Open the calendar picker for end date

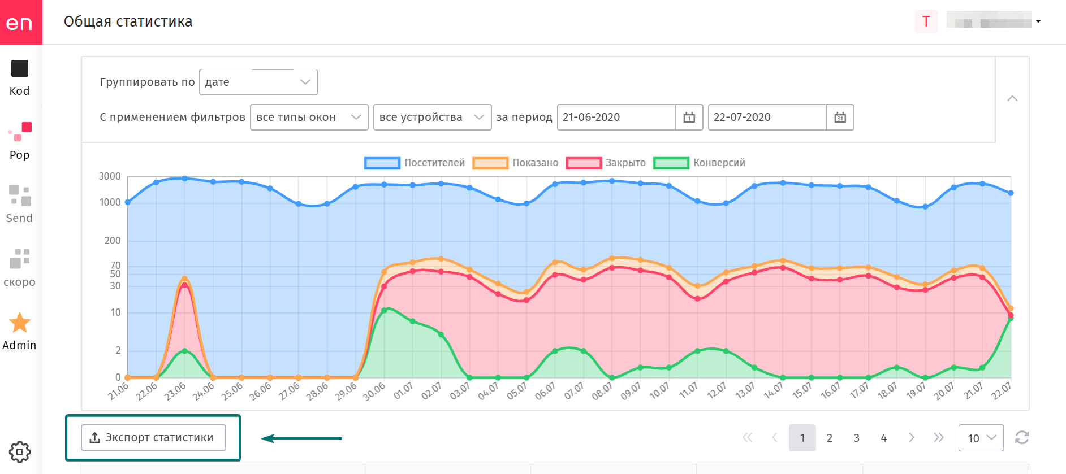pyautogui.click(x=840, y=118)
